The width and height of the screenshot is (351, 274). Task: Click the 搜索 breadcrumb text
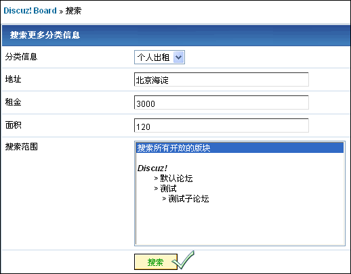[x=73, y=11]
